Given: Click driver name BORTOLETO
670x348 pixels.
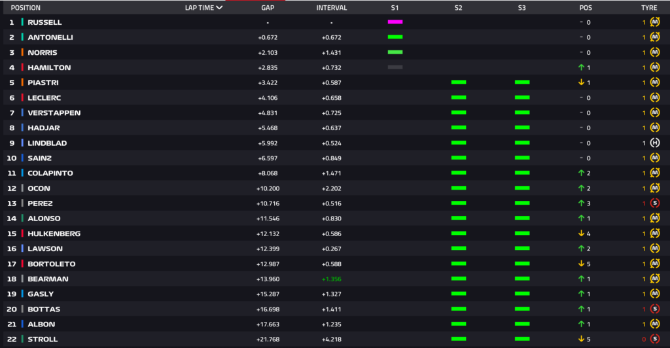Looking at the screenshot, I should point(51,264).
